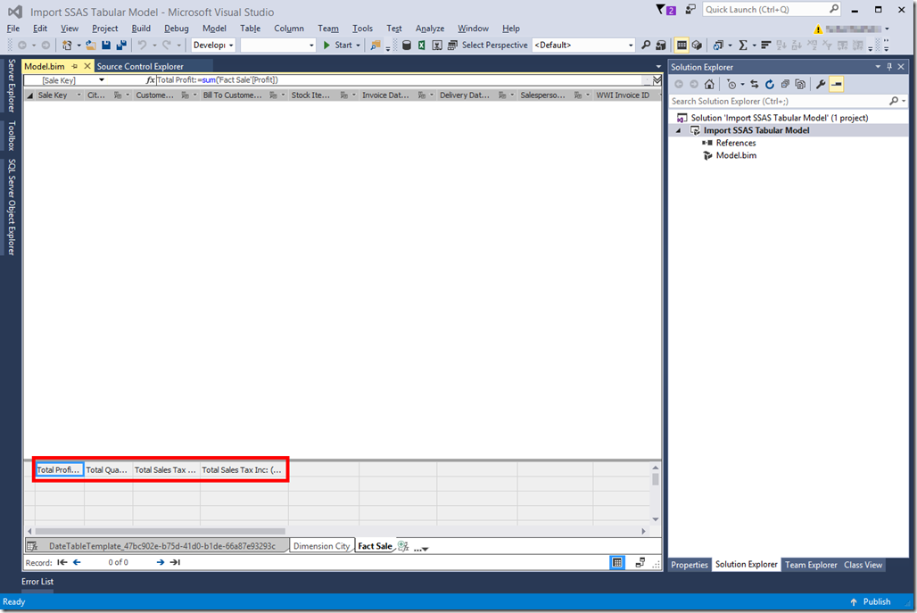Switch to diagram view at bottom right
Screen dimensions: 917x613
640,563
